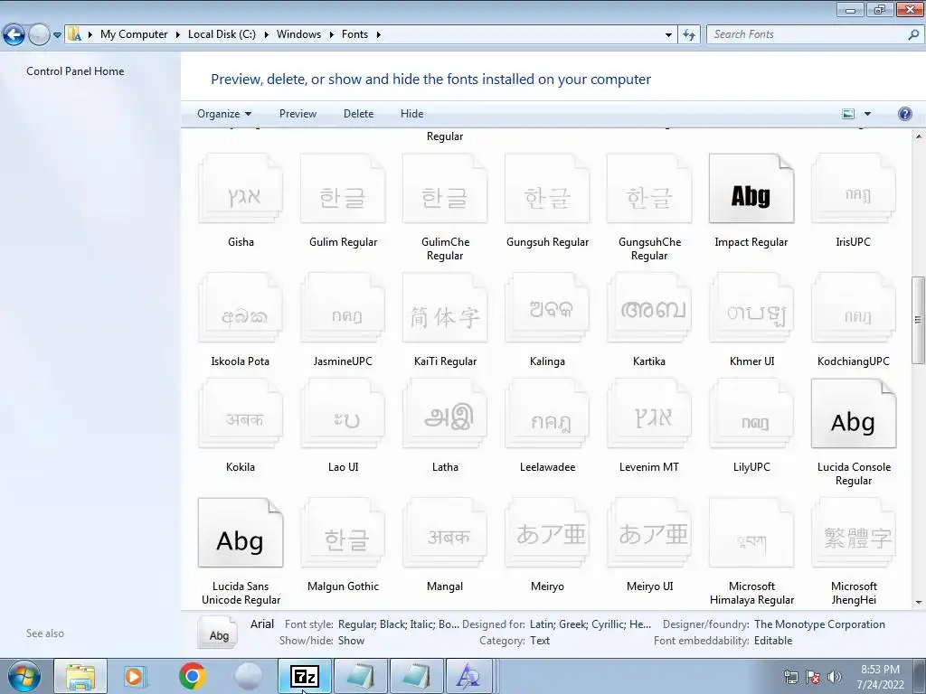The width and height of the screenshot is (926, 694).
Task: Click Windows breadcrumb in address bar
Action: (x=298, y=34)
